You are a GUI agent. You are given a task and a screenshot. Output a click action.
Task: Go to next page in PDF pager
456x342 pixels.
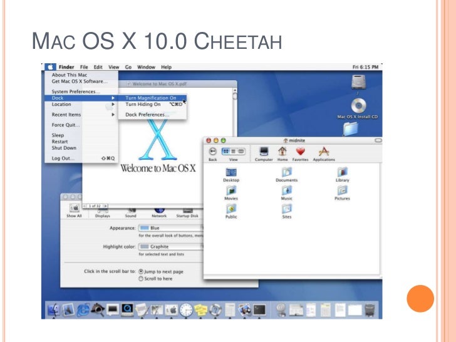point(106,206)
